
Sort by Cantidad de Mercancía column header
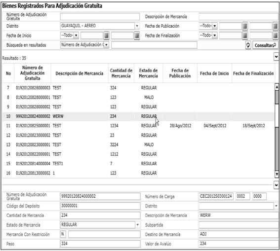pos(121,73)
